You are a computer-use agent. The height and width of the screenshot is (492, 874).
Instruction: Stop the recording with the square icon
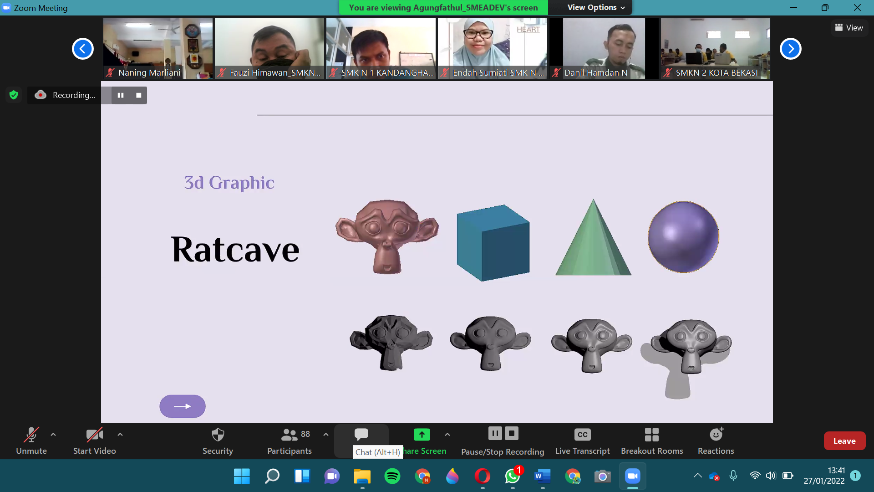point(138,95)
